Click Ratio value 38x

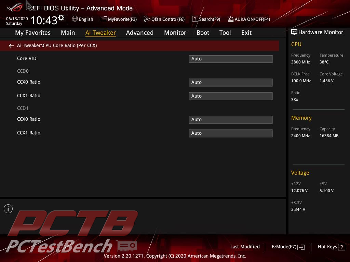[294, 100]
